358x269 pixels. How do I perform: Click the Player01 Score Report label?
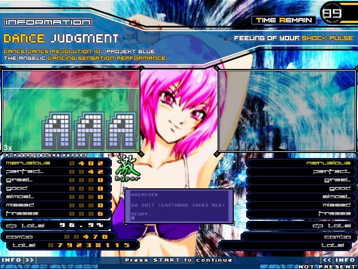46,155
